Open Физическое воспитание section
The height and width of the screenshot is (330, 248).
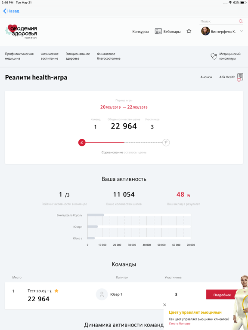coord(50,56)
